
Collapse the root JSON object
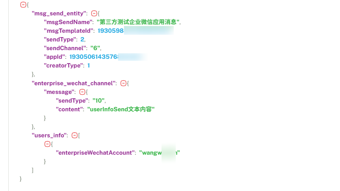pyautogui.click(x=23, y=5)
